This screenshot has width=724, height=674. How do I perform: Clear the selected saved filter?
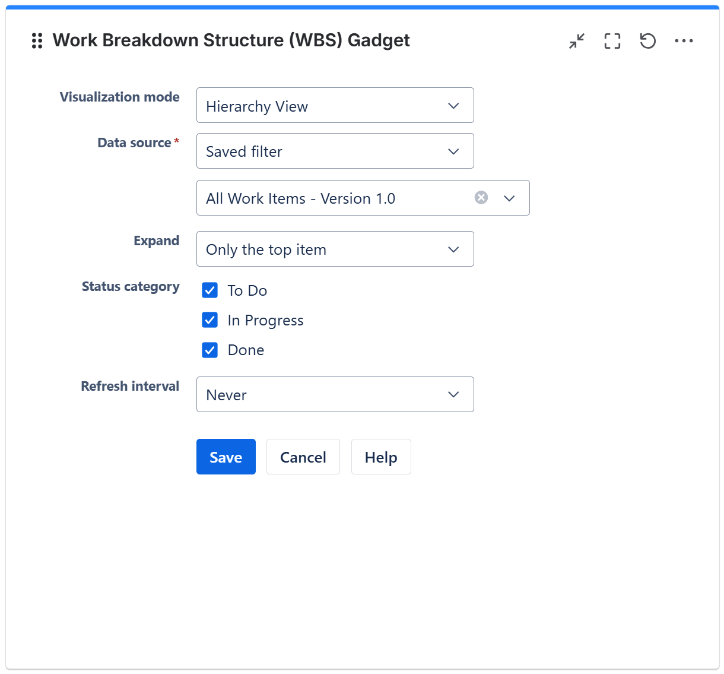[x=481, y=198]
